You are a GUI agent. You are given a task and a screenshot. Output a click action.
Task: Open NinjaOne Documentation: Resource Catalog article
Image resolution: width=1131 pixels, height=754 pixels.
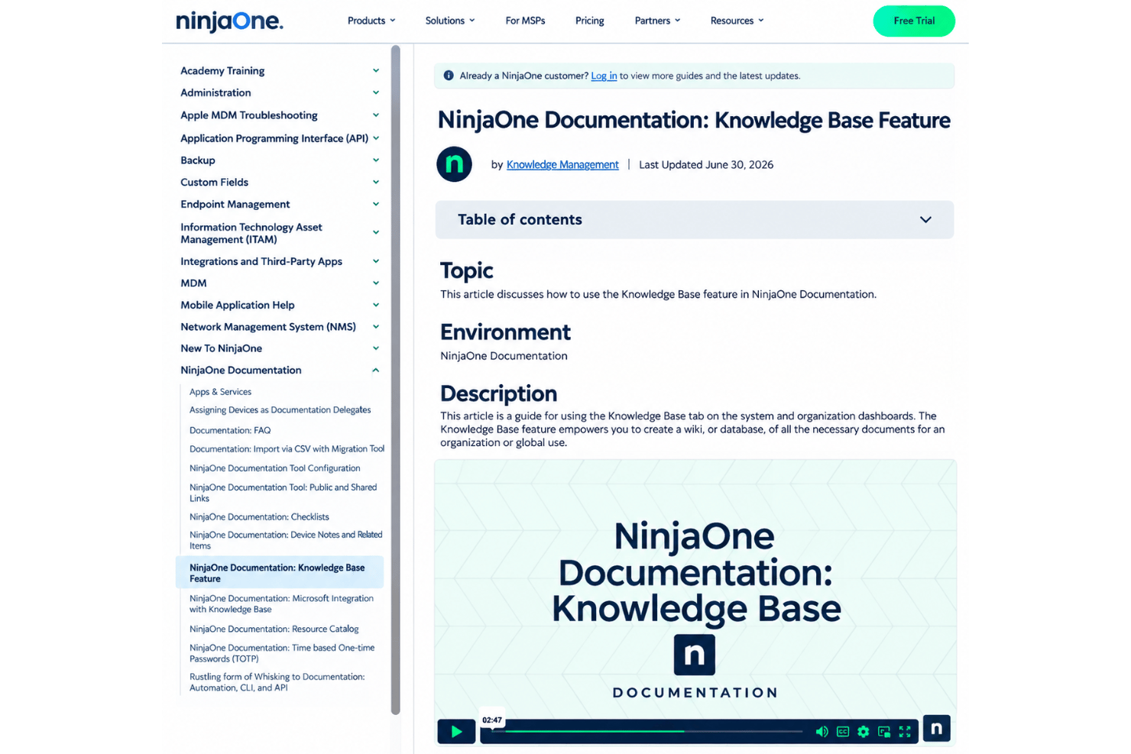pos(274,629)
